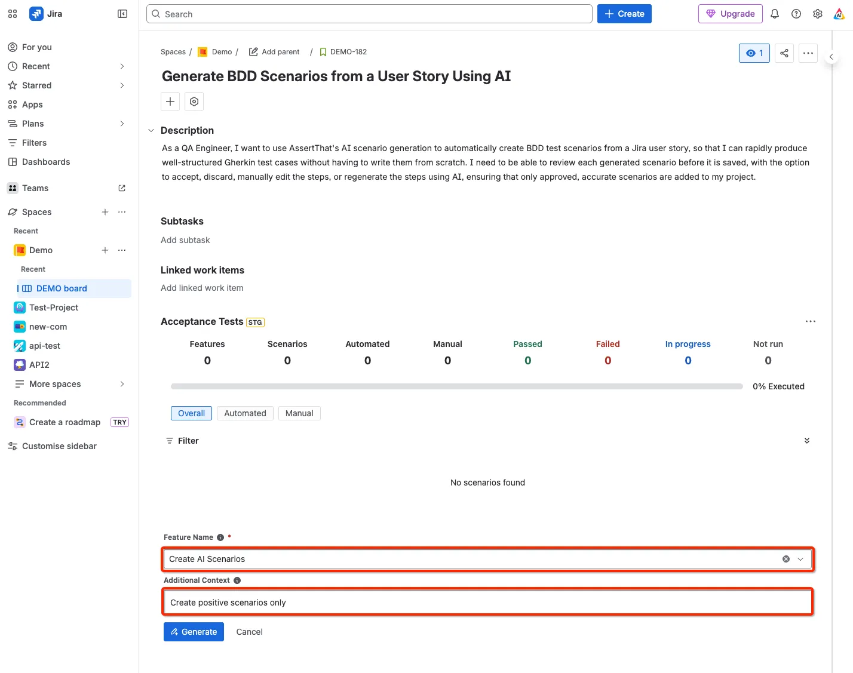Screen dimensions: 853x673
Task: Click the hexagon apps icon below the title
Action: (194, 102)
